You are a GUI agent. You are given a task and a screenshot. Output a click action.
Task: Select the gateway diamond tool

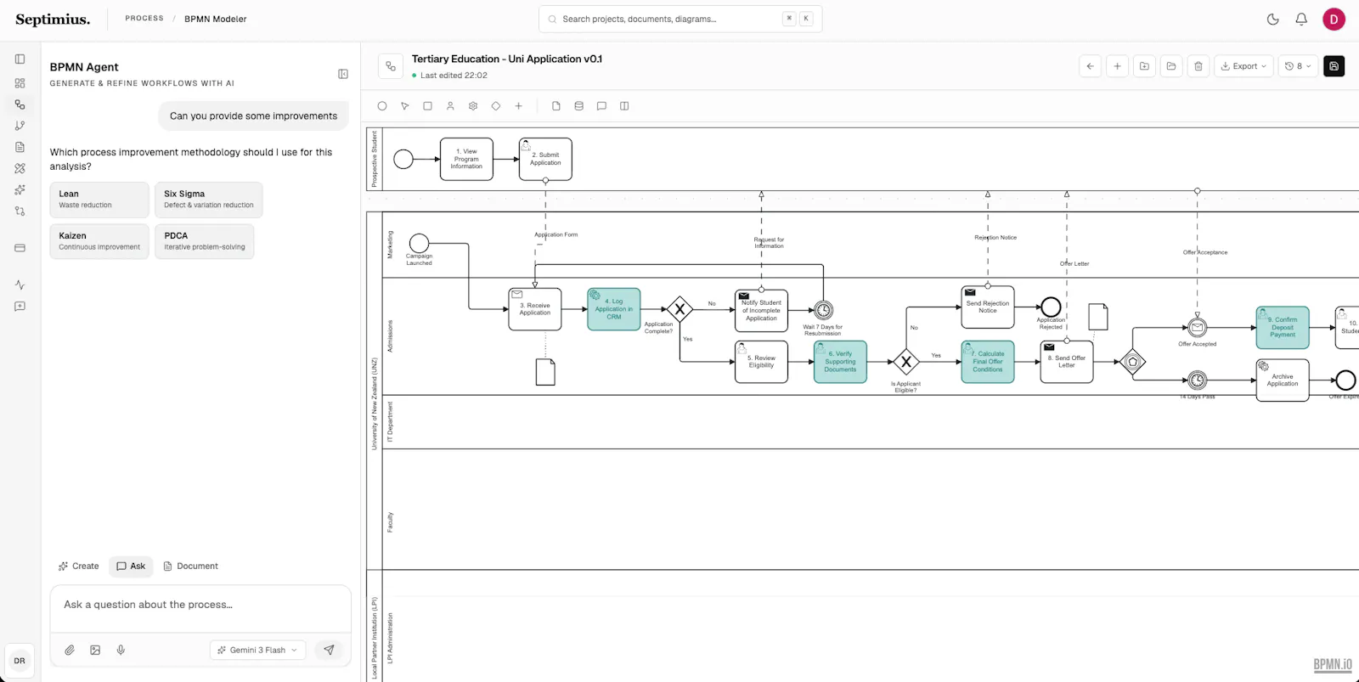(x=496, y=106)
